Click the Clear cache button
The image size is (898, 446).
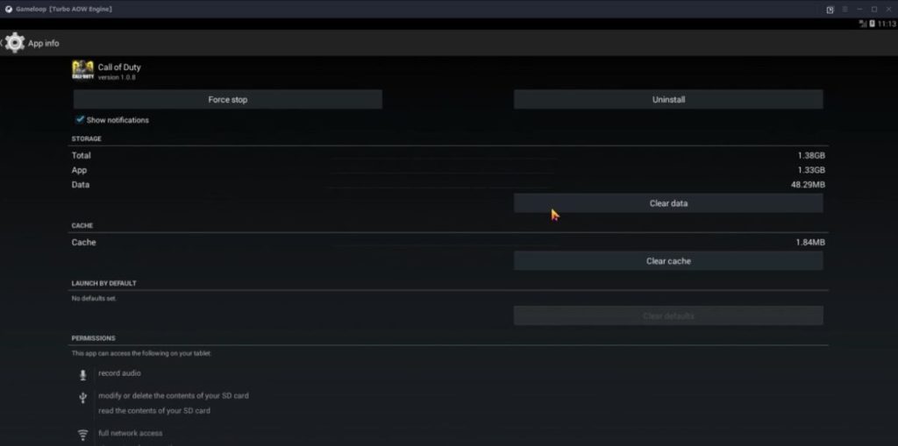tap(668, 261)
